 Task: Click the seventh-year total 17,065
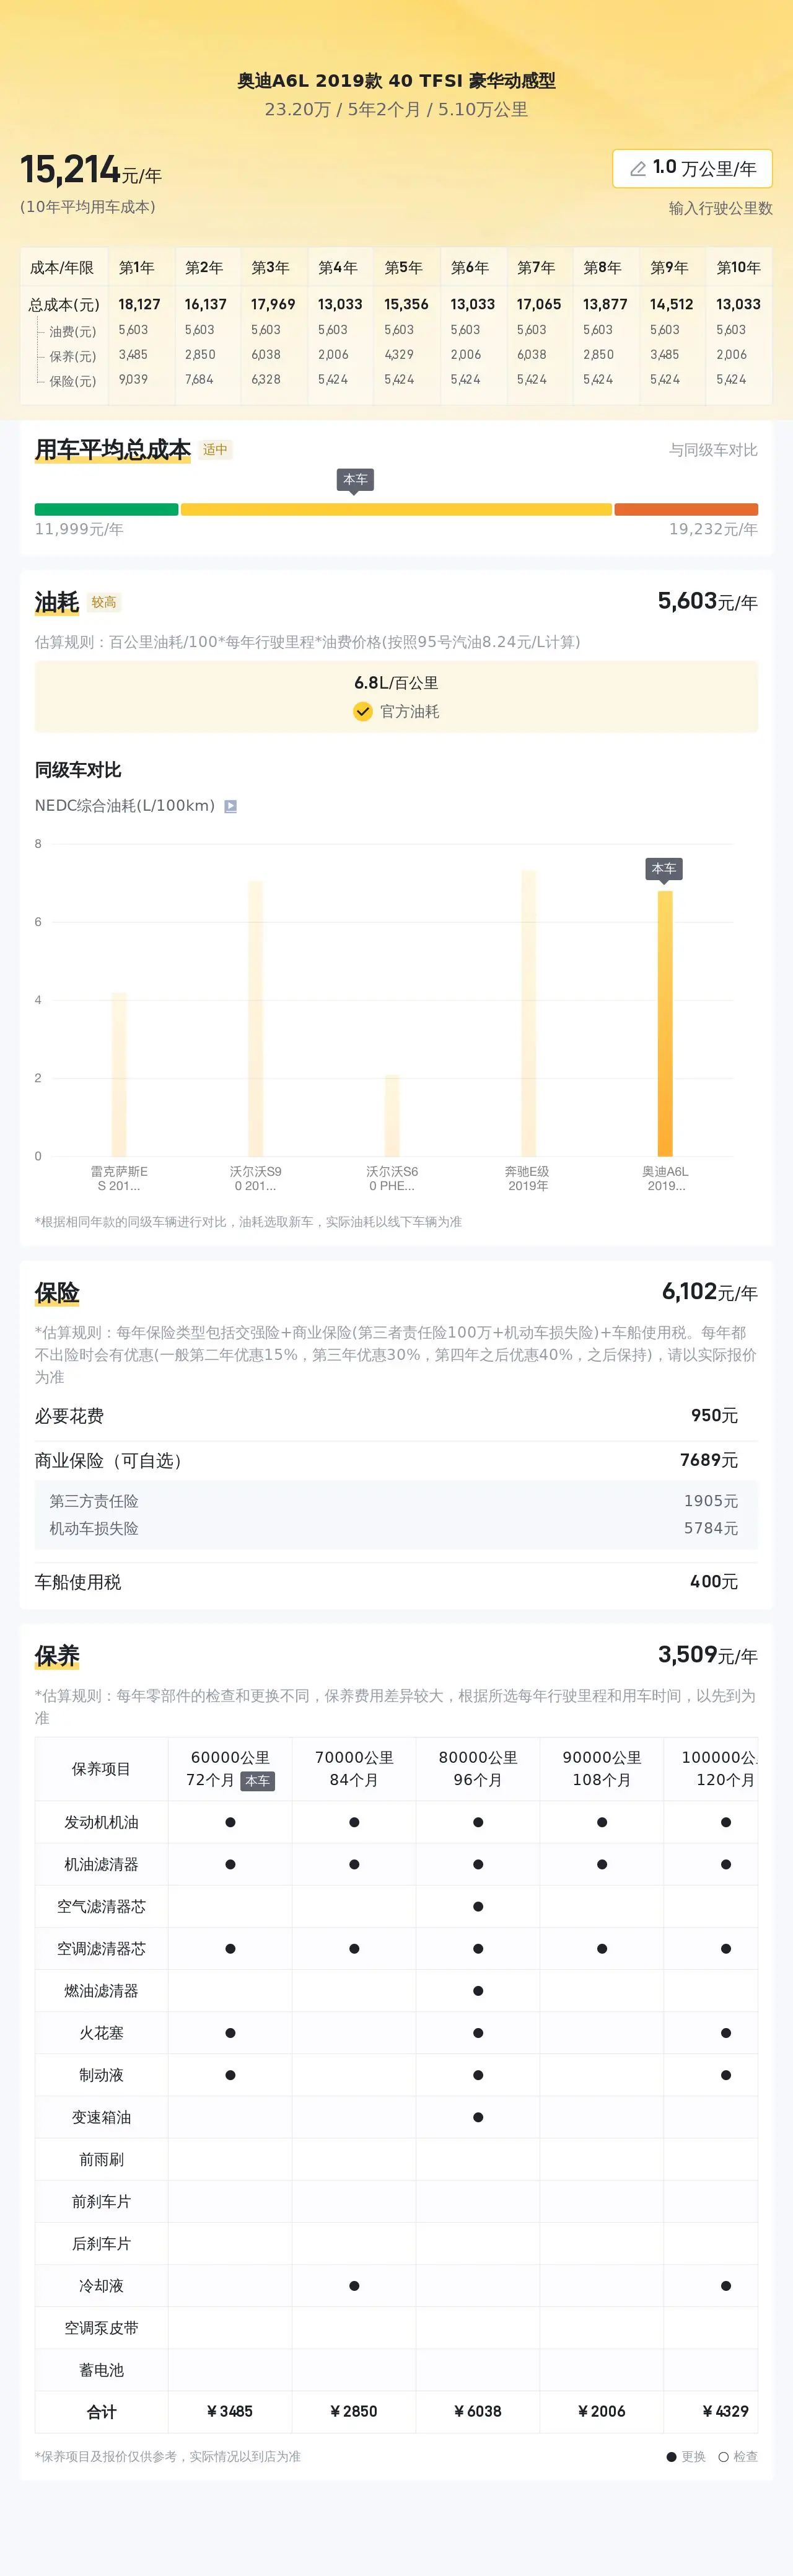(x=539, y=304)
